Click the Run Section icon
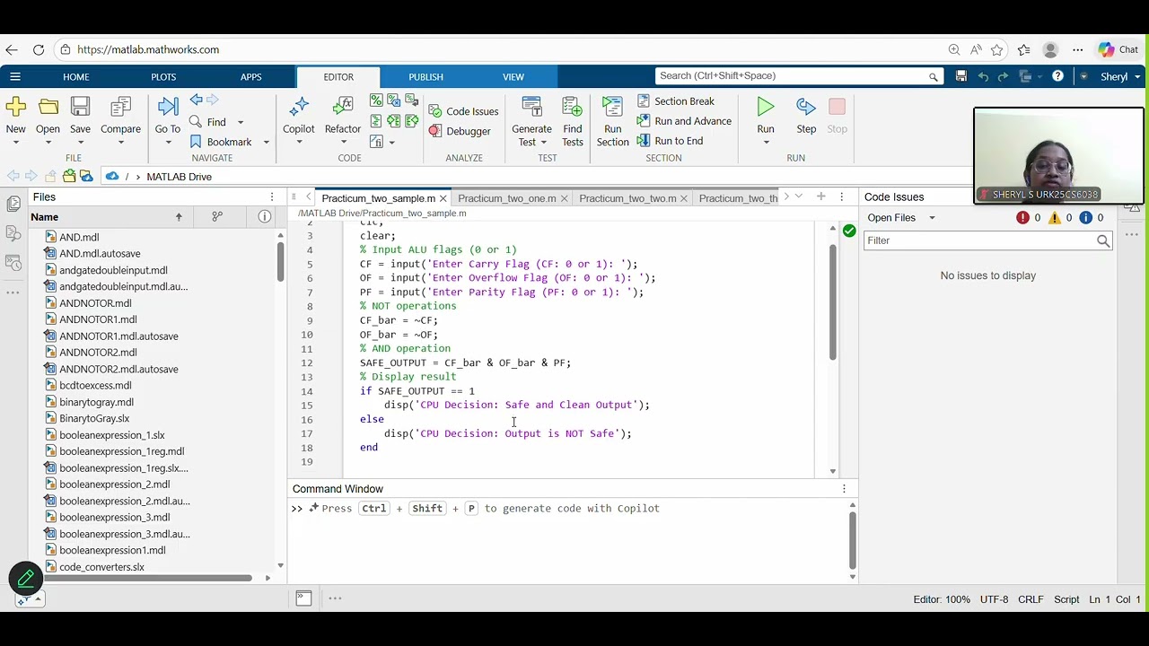Screen dimensions: 1149x646 (x=612, y=108)
